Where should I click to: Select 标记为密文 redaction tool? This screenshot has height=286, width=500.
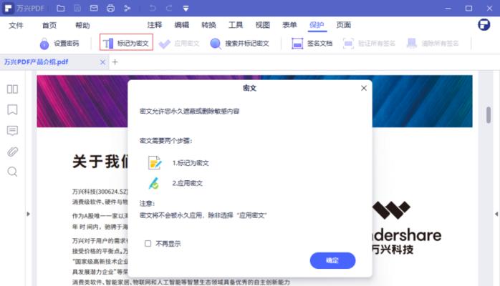click(126, 43)
